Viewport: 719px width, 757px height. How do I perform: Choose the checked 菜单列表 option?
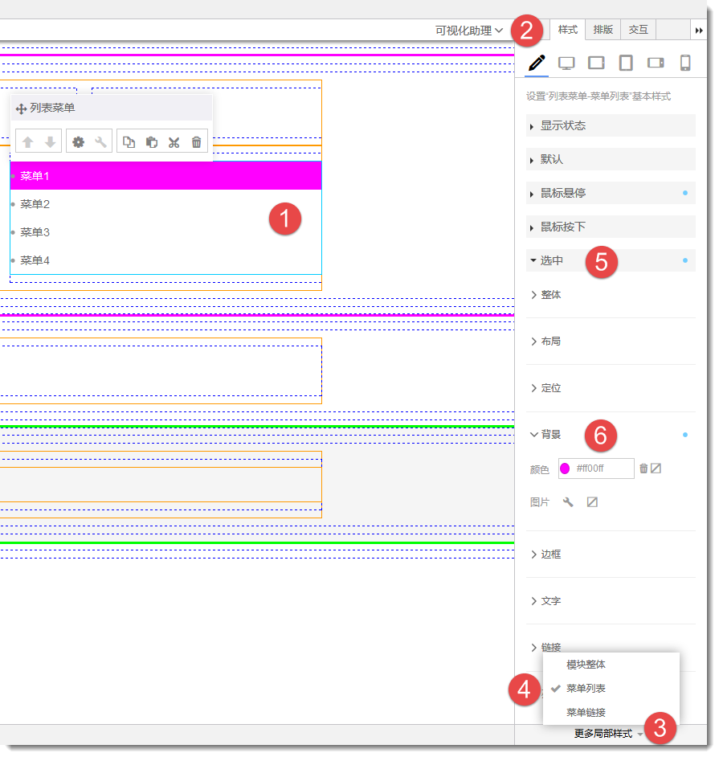pyautogui.click(x=586, y=689)
